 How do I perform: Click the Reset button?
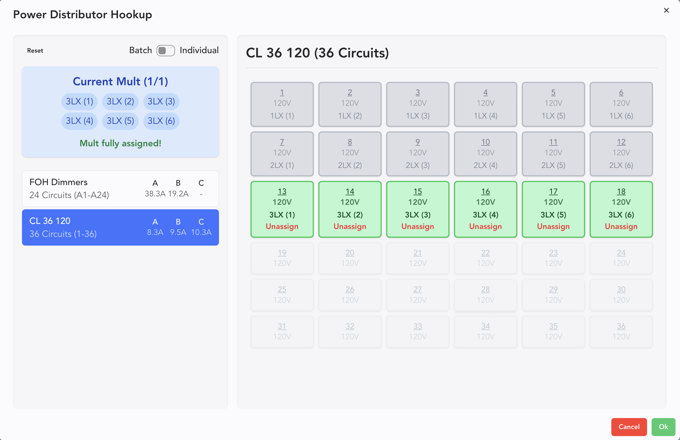click(x=35, y=51)
